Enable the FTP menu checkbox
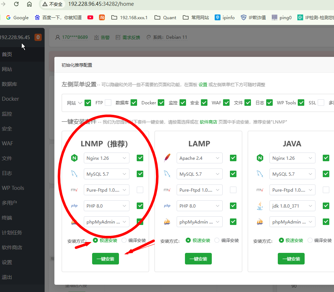The image size is (334, 292). (x=108, y=103)
